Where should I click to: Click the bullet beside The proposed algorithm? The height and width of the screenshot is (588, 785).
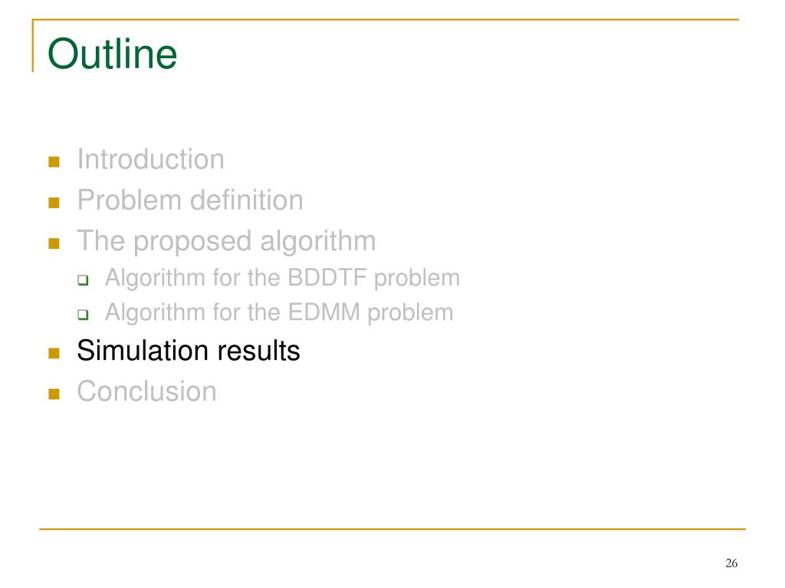pyautogui.click(x=54, y=243)
